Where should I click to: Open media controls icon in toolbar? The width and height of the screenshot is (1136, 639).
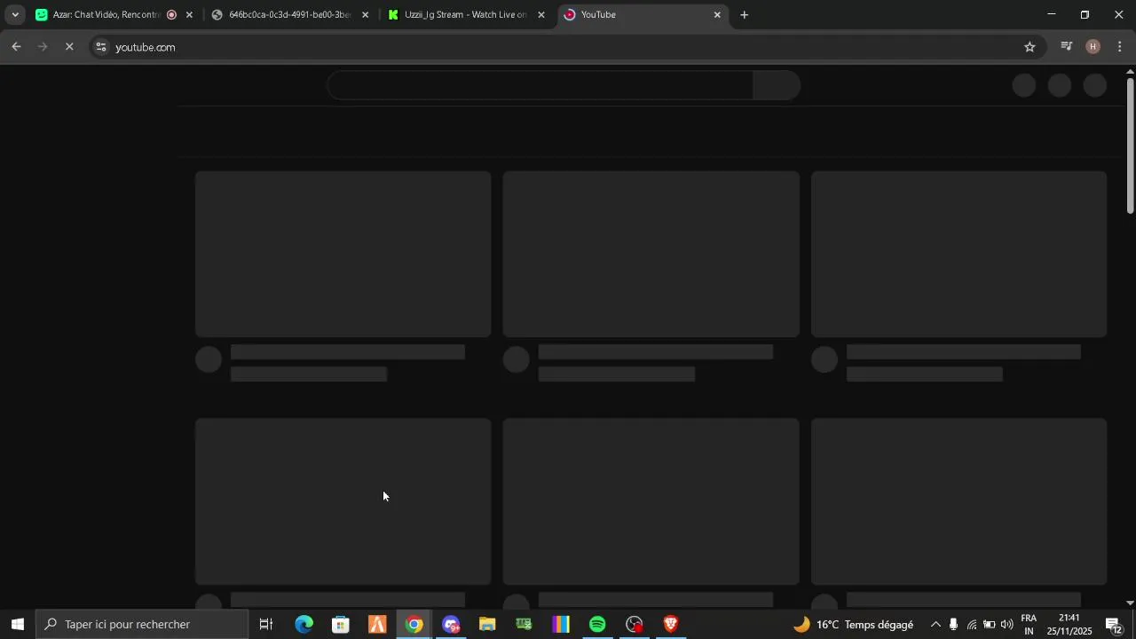(x=1067, y=47)
